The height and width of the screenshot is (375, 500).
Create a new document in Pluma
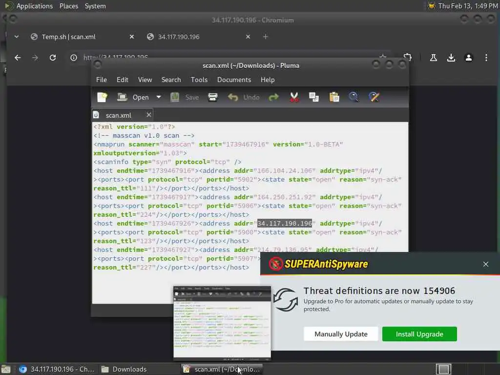click(103, 97)
